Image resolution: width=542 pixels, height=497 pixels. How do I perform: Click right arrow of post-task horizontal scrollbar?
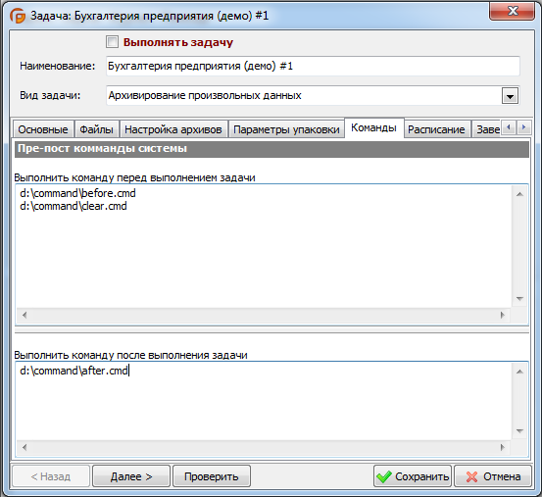pos(503,447)
